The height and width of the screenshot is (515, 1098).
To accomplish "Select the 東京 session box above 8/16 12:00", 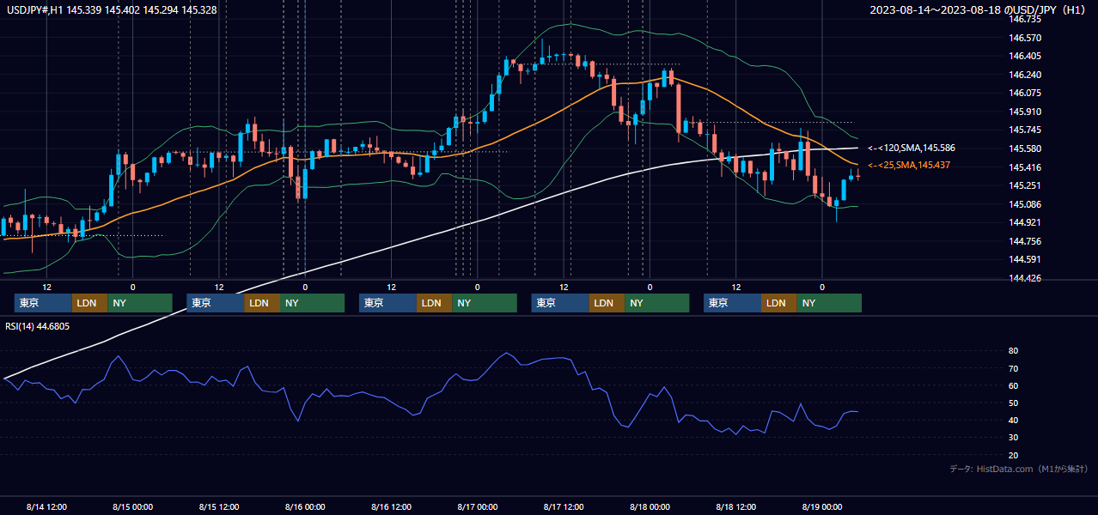I will (387, 303).
